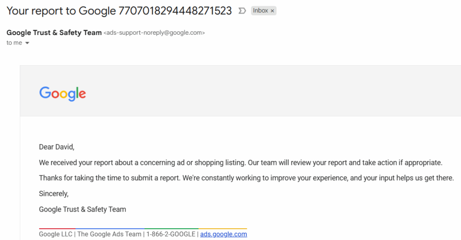Screen dimensions: 461x240
Task: Click sender name Google Trust & Safety Team in header
Action: [54, 33]
